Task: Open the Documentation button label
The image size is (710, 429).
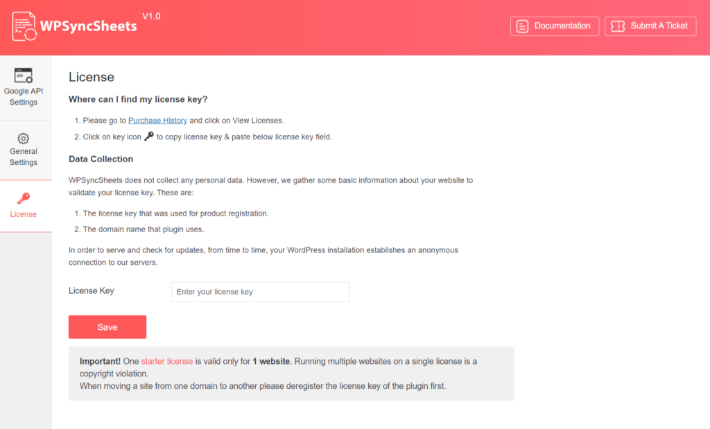Action: (x=562, y=26)
